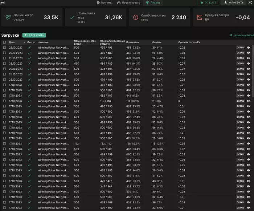Click eye icon for the 496 / 496 row
The width and height of the screenshot is (254, 211).
coord(248,165)
